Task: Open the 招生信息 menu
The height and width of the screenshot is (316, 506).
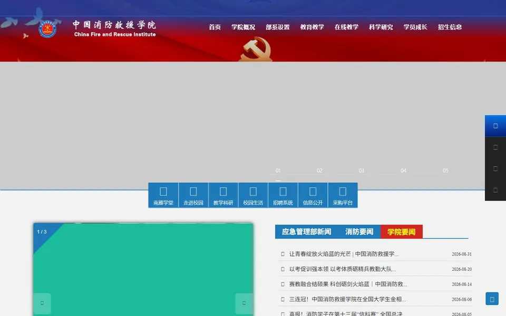Action: [x=450, y=27]
